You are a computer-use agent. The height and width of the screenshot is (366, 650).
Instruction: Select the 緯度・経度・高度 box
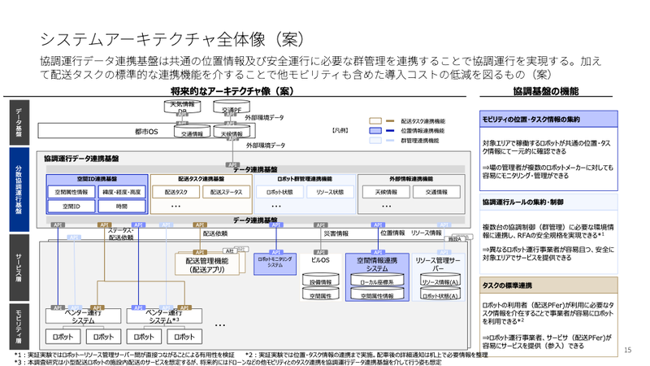tap(122, 193)
